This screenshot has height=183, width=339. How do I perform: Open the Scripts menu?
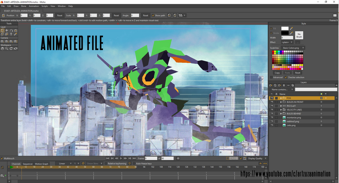coord(45,6)
